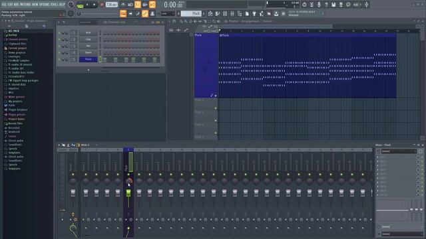Click the round clock-like icon in top-right toolbar
This screenshot has width=426, height=239.
coord(304,5)
